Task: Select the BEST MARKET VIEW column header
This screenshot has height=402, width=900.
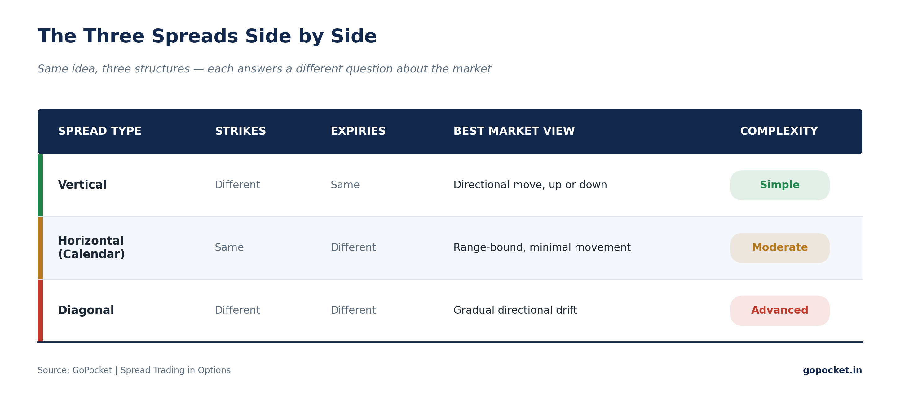Action: pyautogui.click(x=514, y=131)
